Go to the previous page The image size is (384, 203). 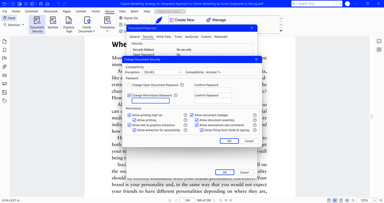click(x=176, y=200)
